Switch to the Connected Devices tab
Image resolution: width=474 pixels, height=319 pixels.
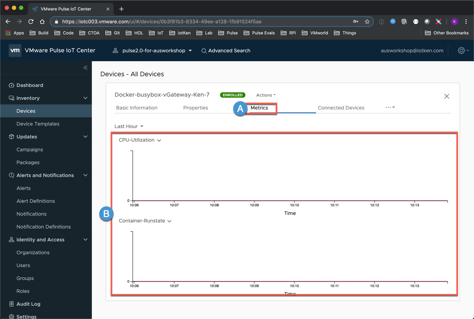[341, 108]
